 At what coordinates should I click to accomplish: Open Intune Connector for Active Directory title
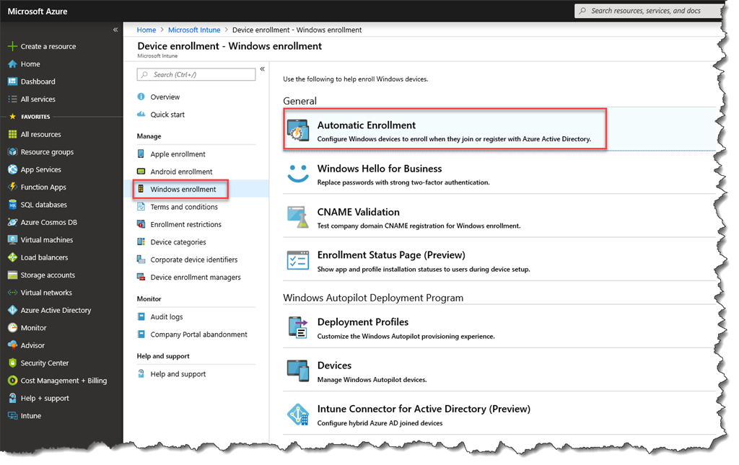click(x=424, y=409)
